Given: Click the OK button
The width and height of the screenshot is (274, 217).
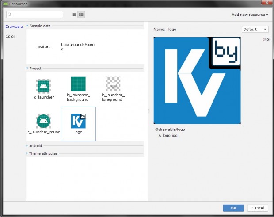Looking at the screenshot, I should coord(233,208).
